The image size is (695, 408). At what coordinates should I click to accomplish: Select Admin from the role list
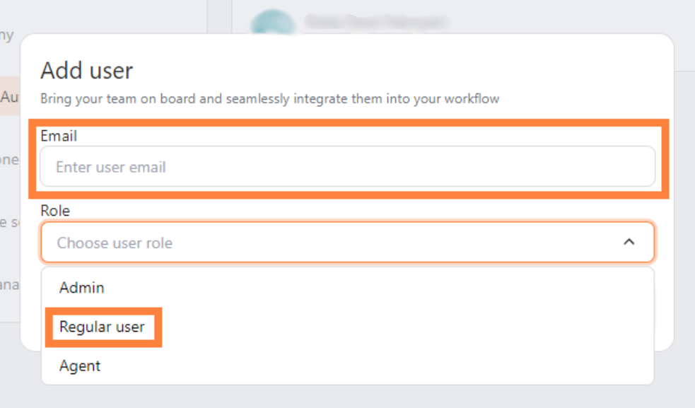pyautogui.click(x=82, y=288)
